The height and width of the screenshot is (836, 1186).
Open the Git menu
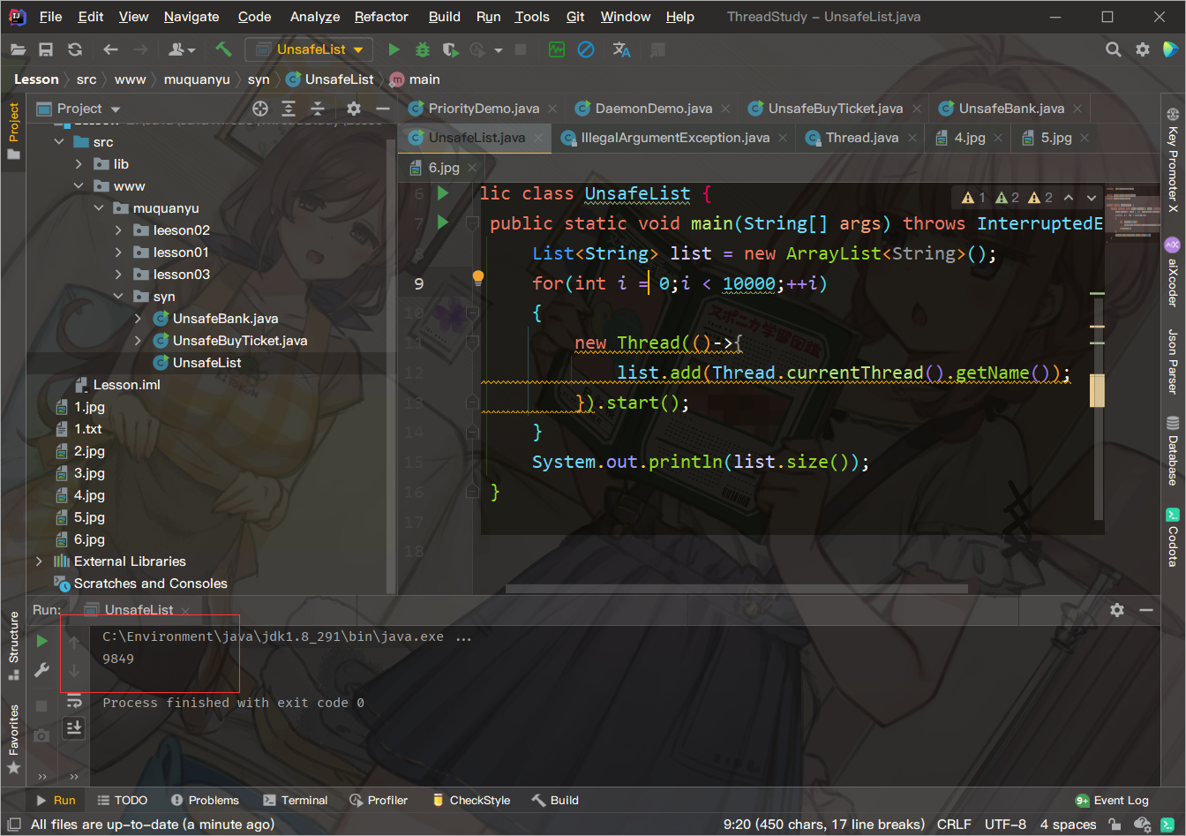coord(575,17)
